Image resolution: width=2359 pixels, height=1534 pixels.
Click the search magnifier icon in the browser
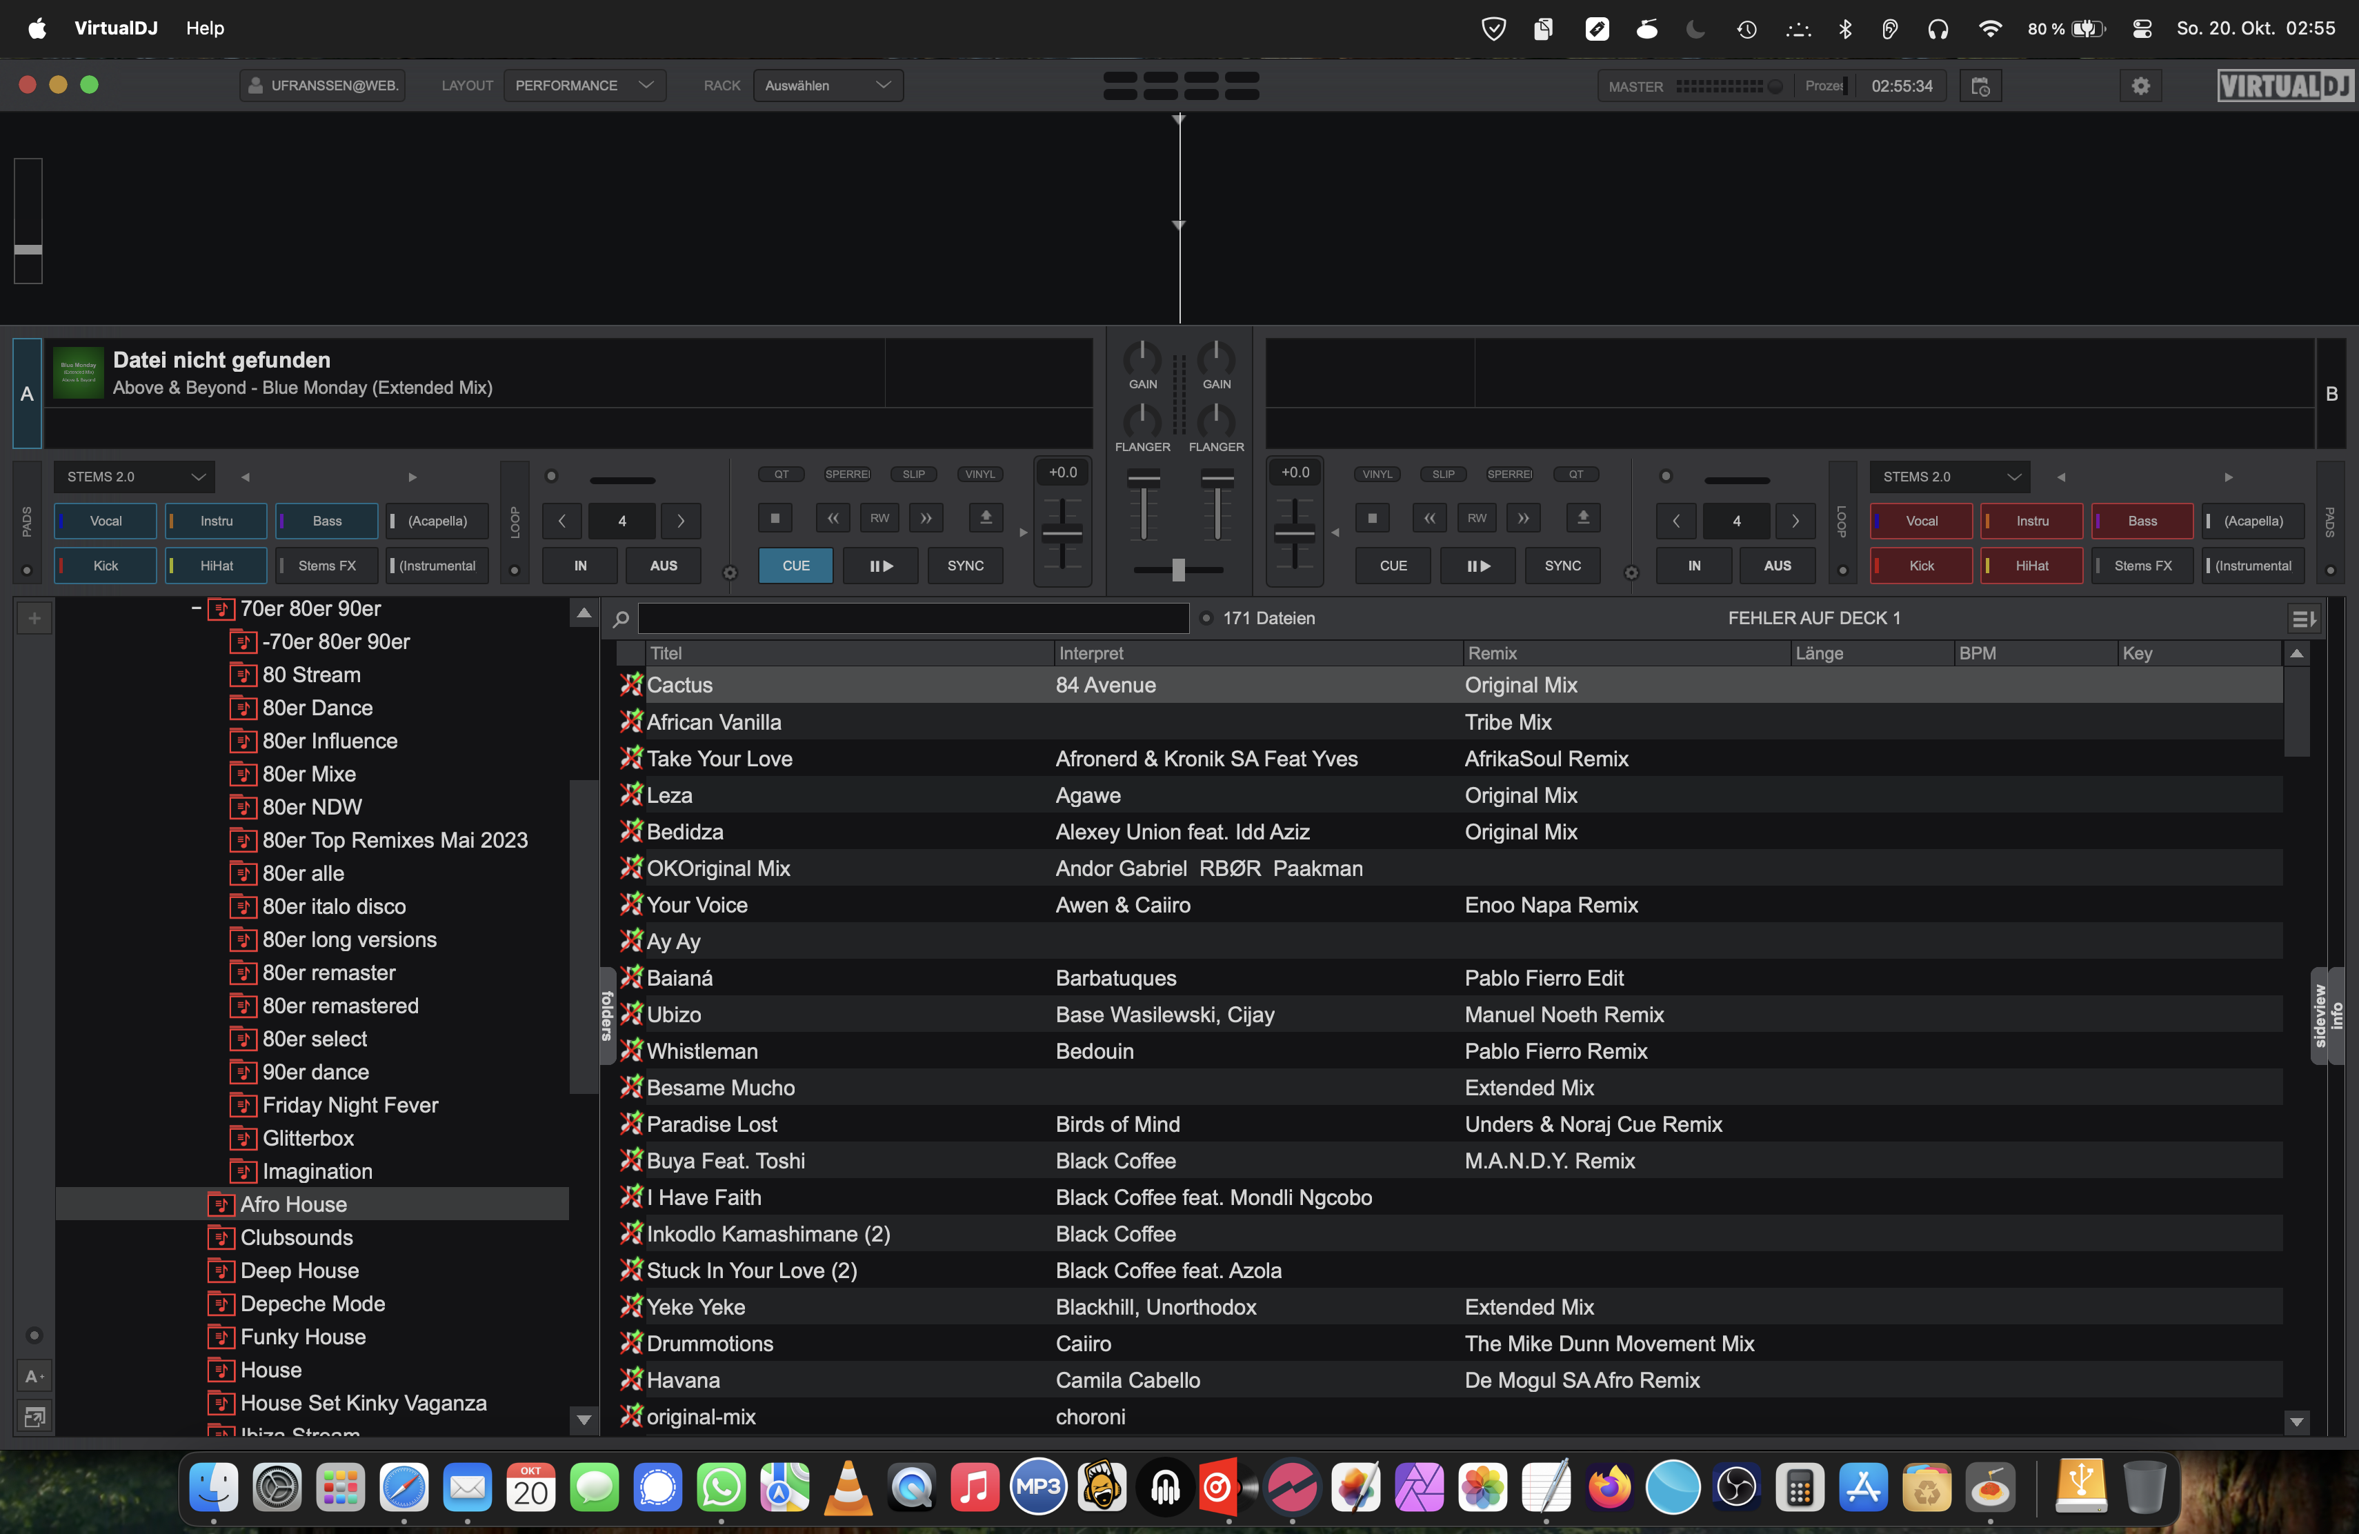621,618
